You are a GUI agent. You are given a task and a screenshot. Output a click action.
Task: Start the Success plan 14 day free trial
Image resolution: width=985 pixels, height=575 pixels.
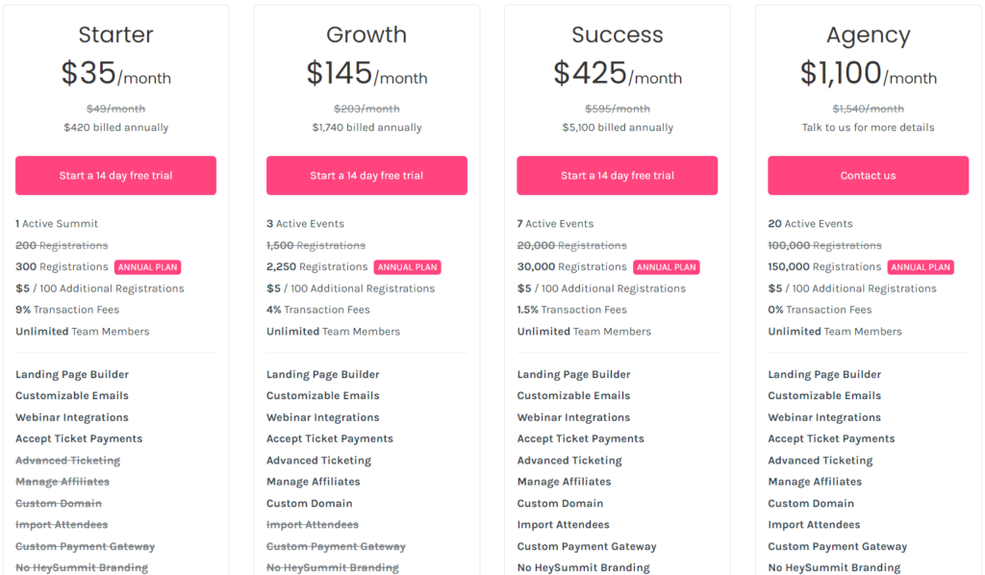[617, 175]
